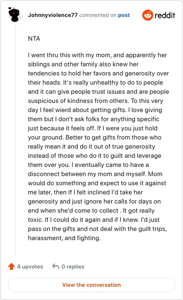Viewport: 183px width, 300px height.
Task: Open the "View the conversation" button
Action: (x=91, y=285)
